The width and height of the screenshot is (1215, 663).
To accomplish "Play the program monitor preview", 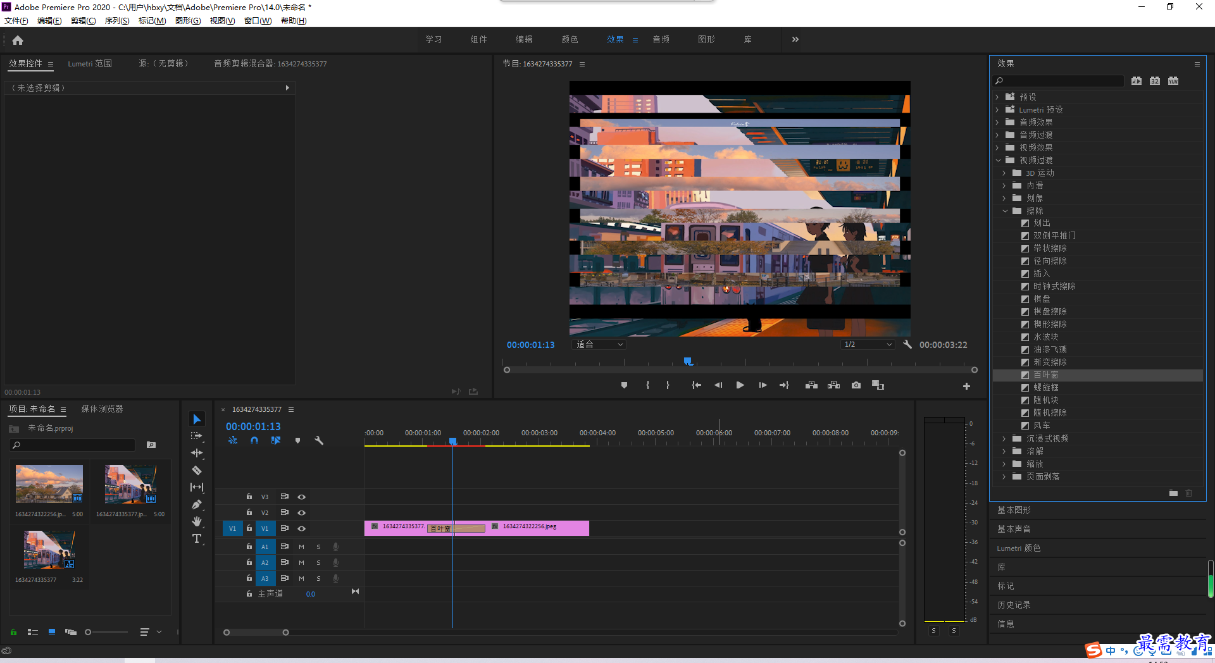I will pyautogui.click(x=740, y=385).
